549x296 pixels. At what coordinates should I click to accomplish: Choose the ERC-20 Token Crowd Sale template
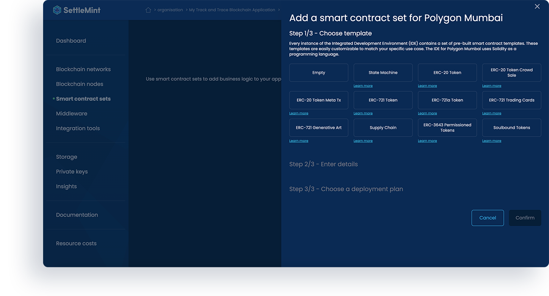pyautogui.click(x=511, y=72)
